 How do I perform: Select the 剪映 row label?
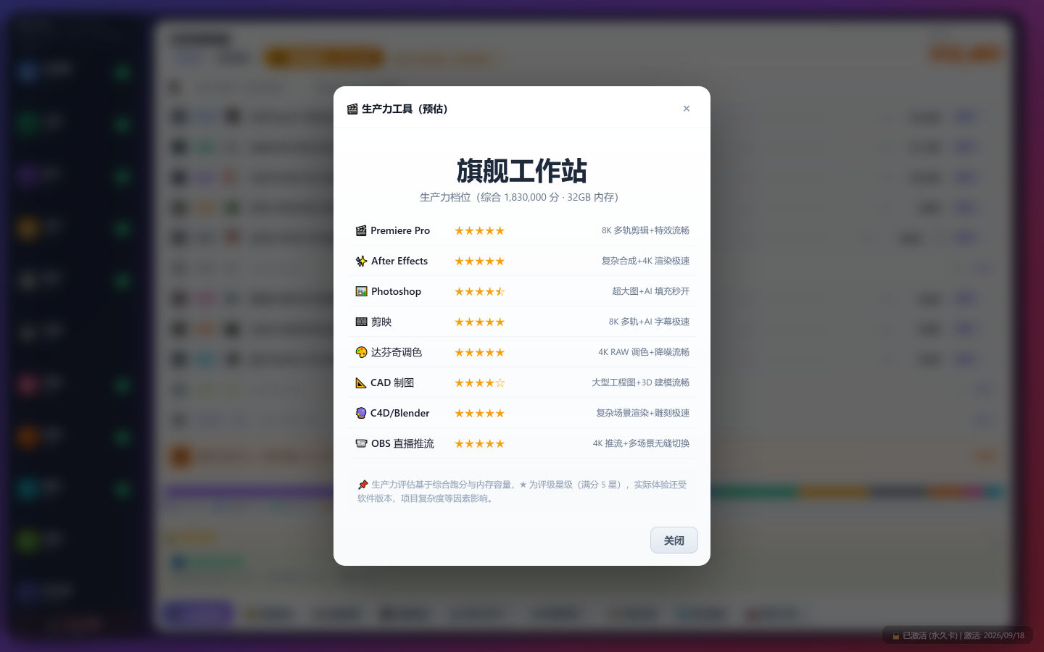tap(381, 322)
